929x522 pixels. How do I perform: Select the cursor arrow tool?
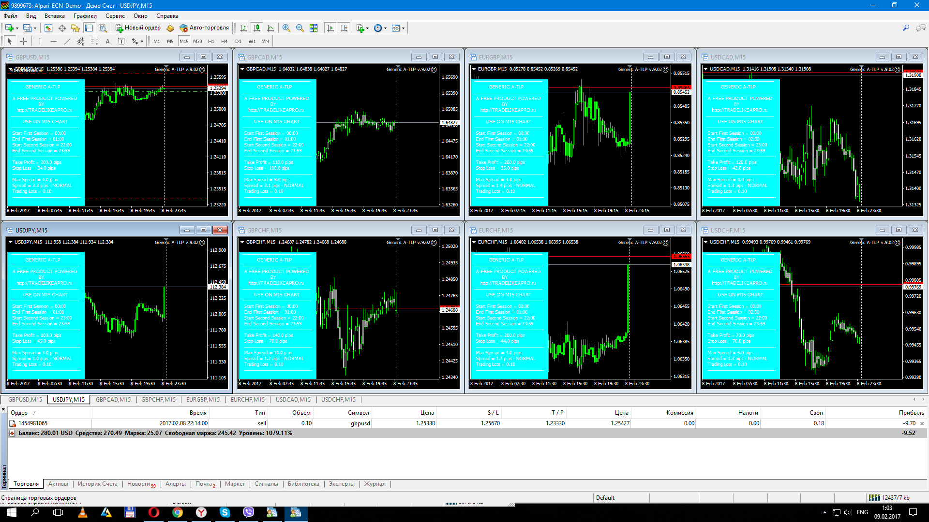[10, 41]
